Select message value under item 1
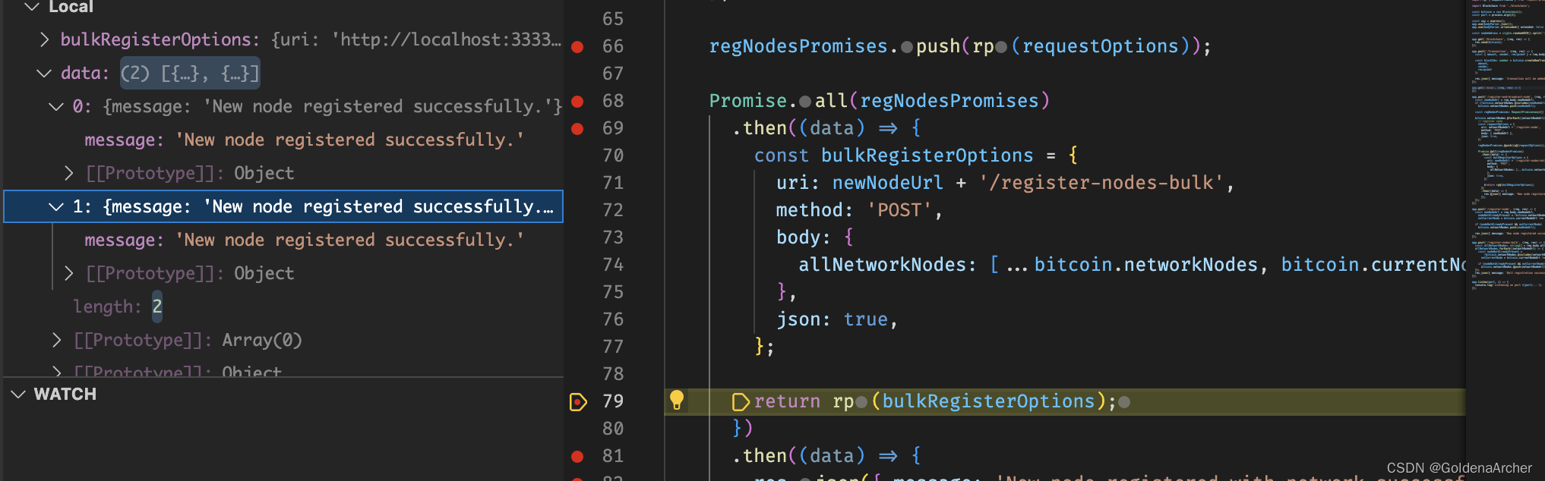 click(350, 240)
